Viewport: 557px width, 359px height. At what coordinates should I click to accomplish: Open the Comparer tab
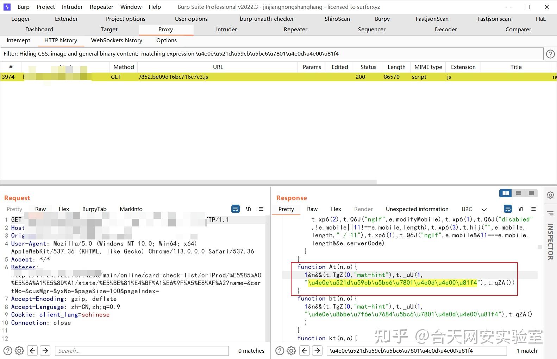[x=518, y=30]
